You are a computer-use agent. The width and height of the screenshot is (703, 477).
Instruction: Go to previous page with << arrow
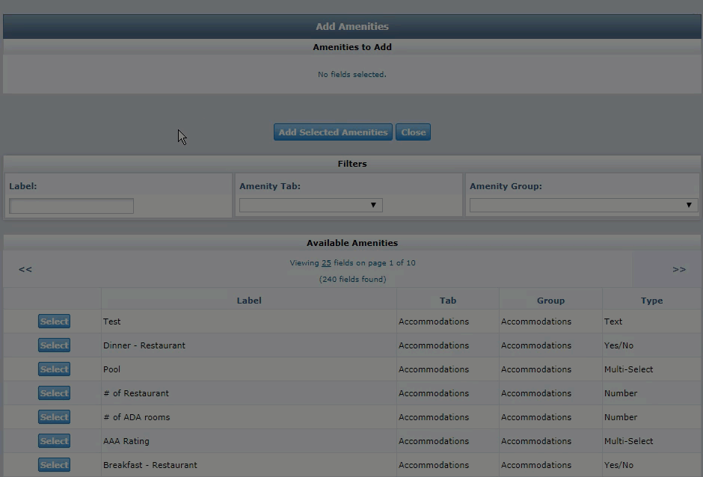tap(25, 269)
